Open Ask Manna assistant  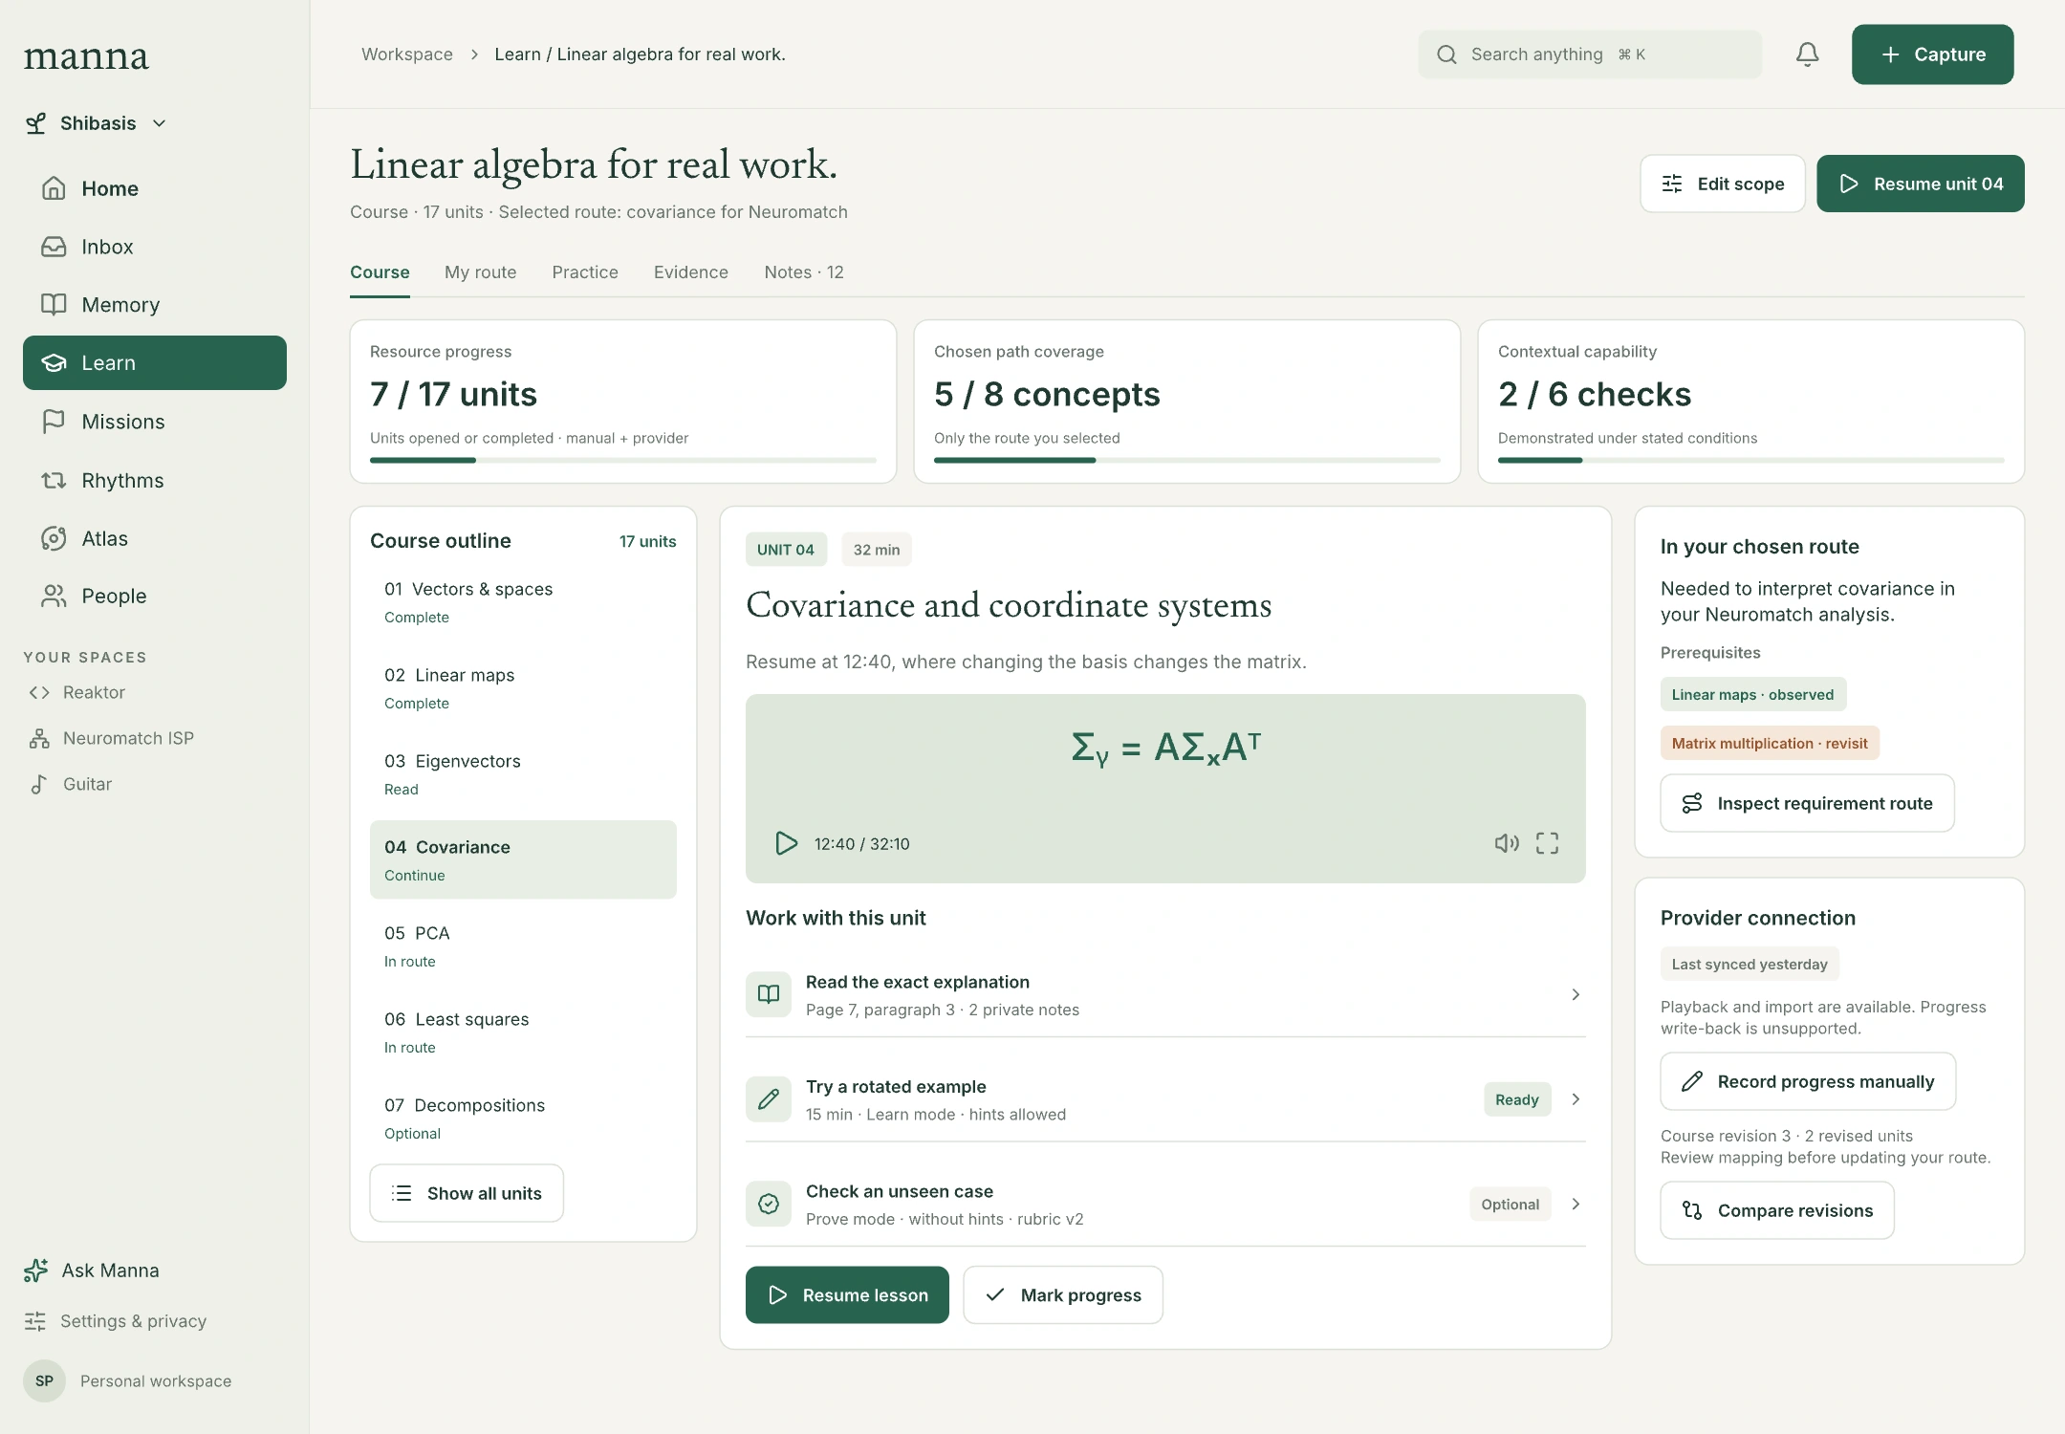coord(92,1271)
